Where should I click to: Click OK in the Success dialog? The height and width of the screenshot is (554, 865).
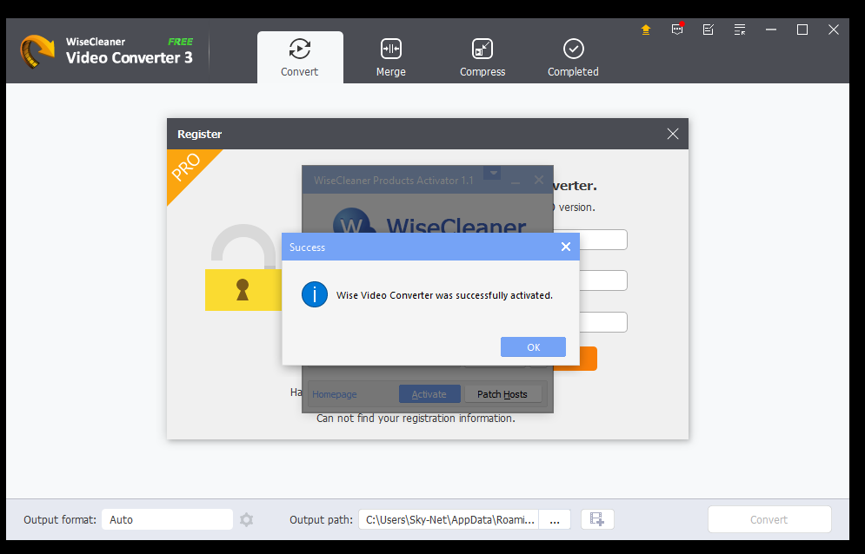pos(533,346)
